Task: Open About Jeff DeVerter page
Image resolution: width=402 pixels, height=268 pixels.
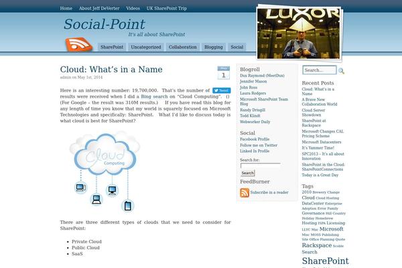Action: click(x=99, y=8)
